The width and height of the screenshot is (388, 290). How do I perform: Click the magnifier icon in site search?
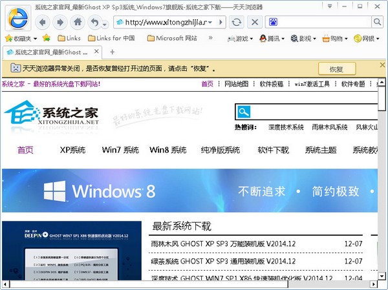point(243,112)
